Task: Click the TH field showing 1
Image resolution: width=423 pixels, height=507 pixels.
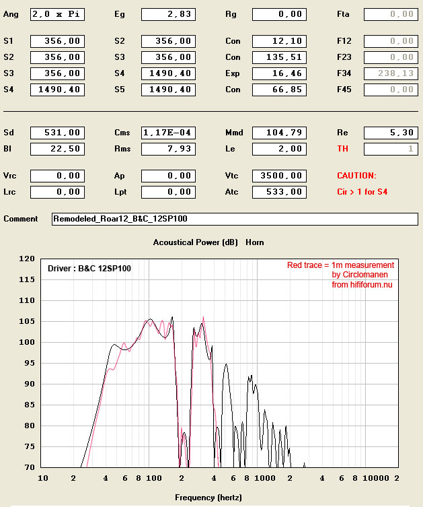Action: click(x=391, y=149)
